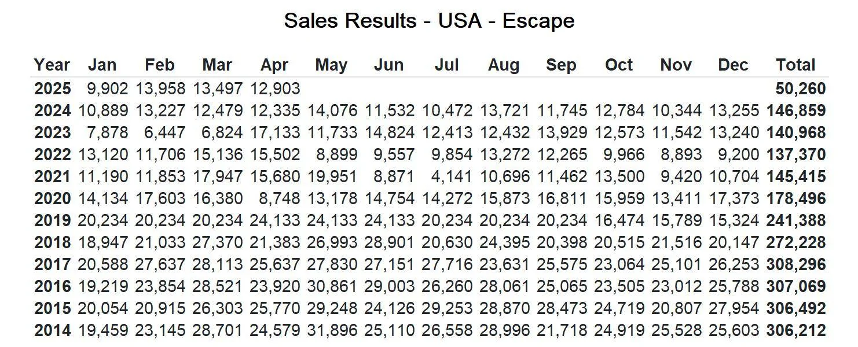
Task: Select the 2014 year row label
Action: (x=52, y=330)
